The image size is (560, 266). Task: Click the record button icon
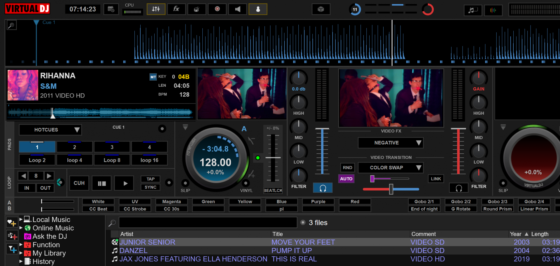[217, 9]
